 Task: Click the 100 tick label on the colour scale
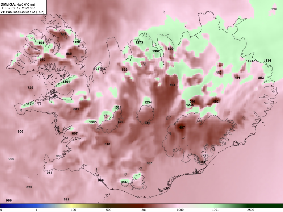tap(73, 210)
